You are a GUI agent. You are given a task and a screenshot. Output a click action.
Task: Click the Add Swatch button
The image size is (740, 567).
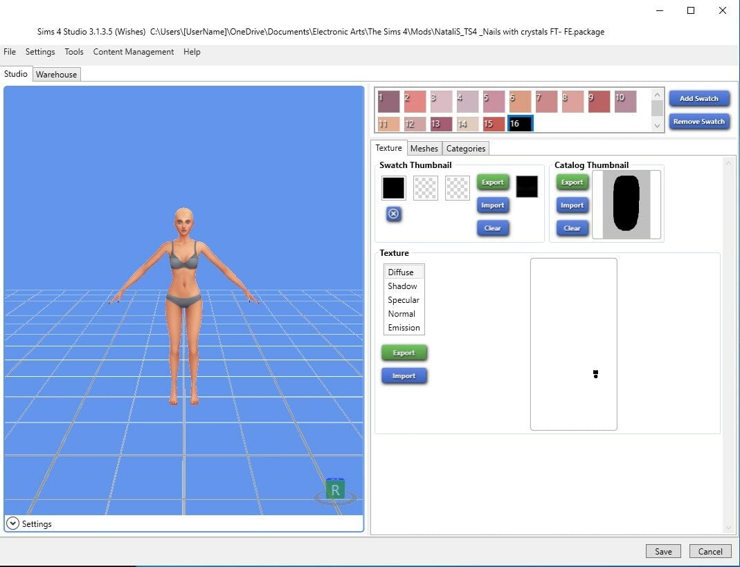699,98
